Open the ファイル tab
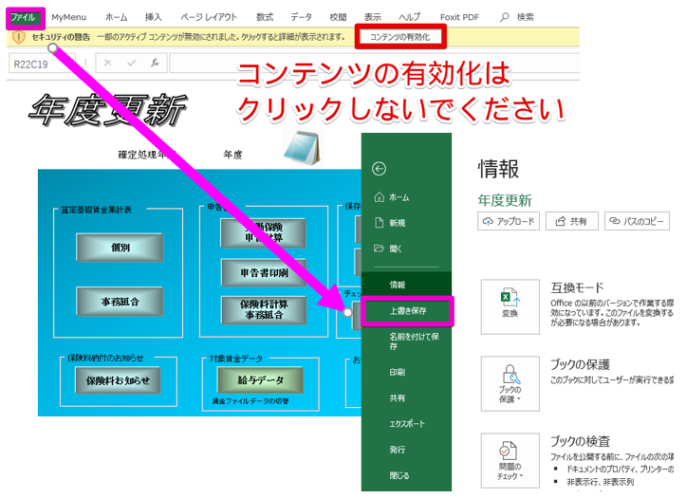 click(x=22, y=17)
